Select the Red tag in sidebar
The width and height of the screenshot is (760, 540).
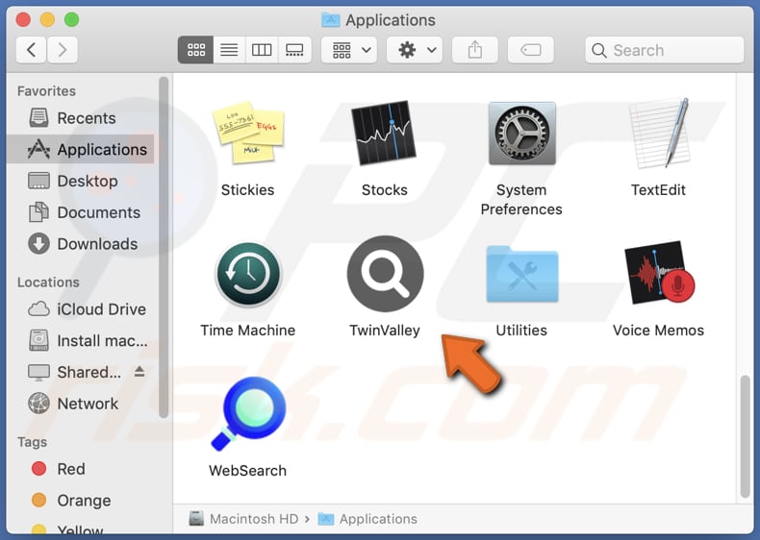[x=81, y=469]
